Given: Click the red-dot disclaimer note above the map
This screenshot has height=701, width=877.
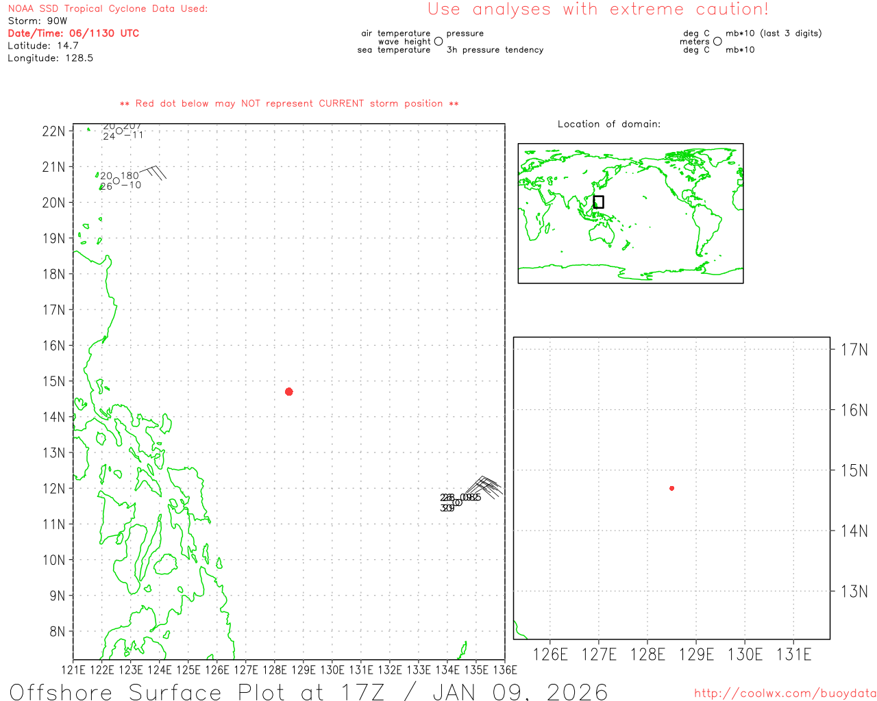Looking at the screenshot, I should [289, 103].
